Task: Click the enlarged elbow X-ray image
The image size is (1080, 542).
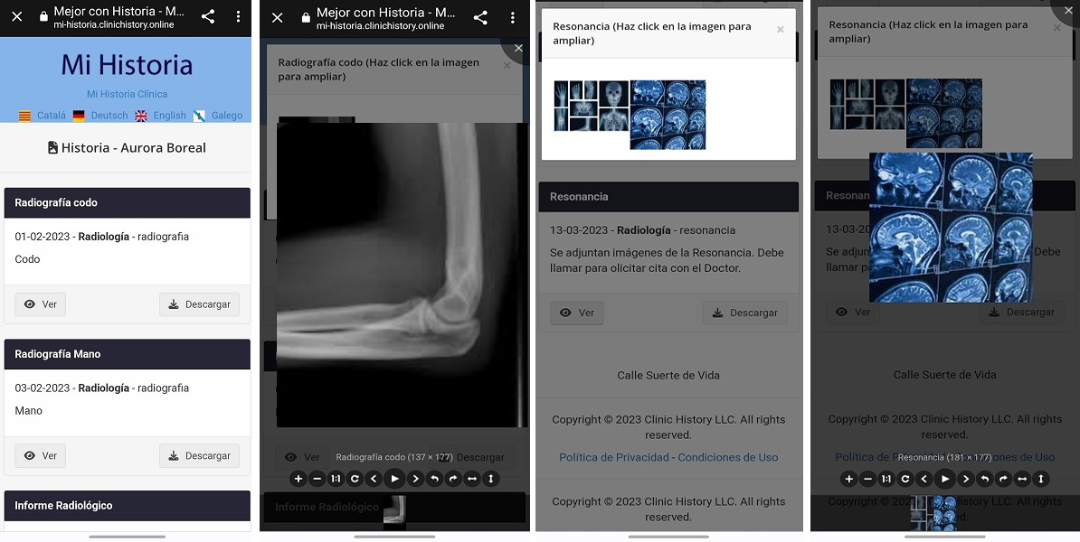Action: tap(403, 276)
